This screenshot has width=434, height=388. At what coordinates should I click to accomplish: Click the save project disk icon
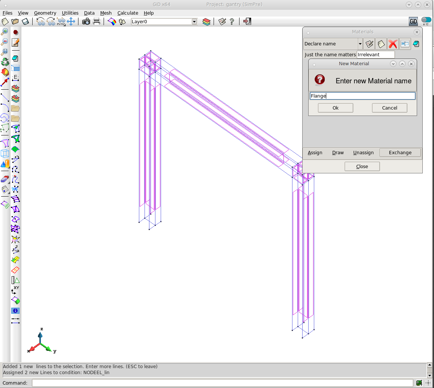[x=25, y=21]
